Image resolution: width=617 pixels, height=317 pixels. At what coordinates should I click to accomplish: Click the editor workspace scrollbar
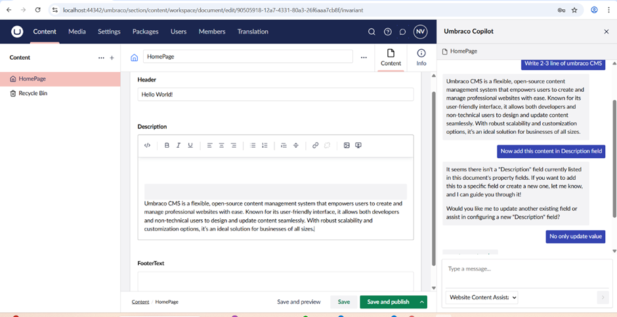pos(434,177)
